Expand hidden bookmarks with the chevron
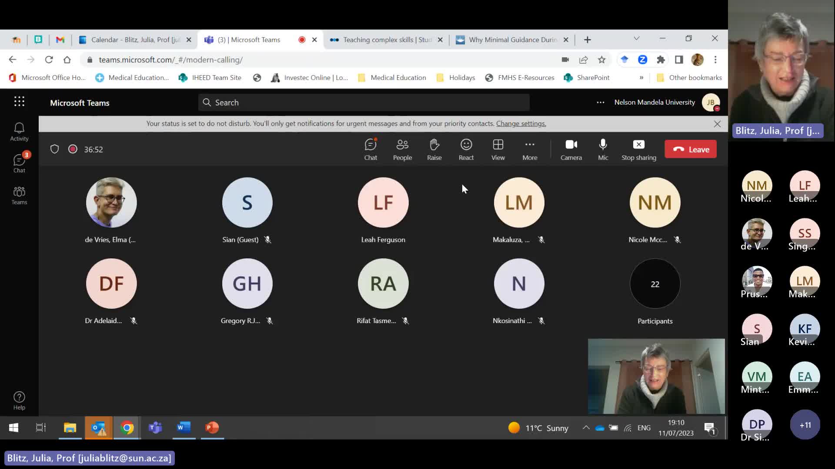The image size is (835, 469). [641, 78]
